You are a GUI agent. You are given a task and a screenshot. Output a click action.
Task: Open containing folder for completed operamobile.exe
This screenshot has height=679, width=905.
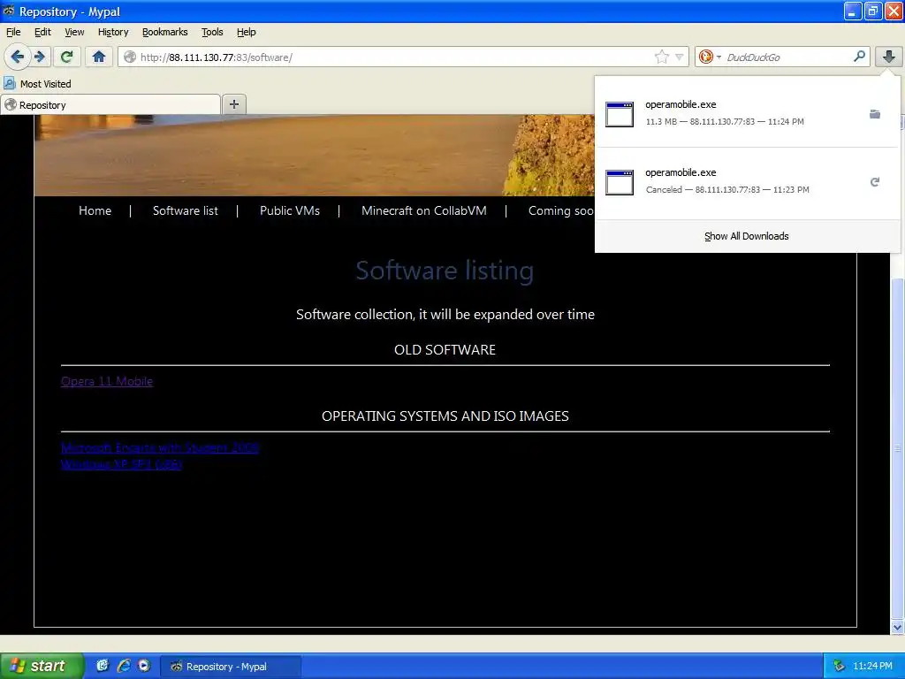click(875, 114)
